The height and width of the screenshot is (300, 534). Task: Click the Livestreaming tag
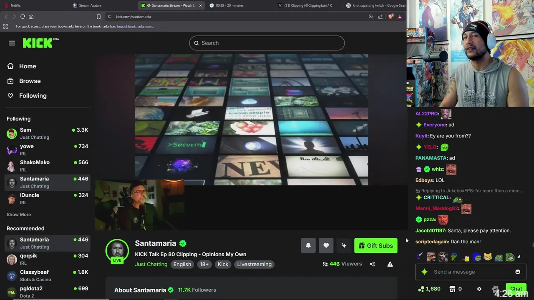click(254, 264)
